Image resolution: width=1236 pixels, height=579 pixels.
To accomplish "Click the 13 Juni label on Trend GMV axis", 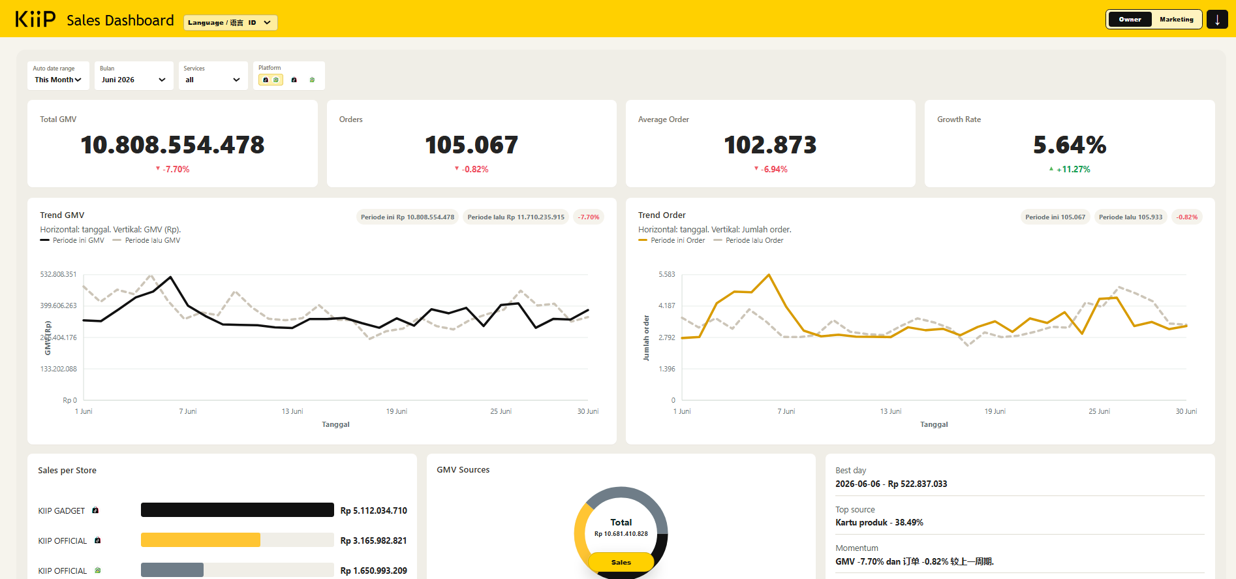I will 292,411.
